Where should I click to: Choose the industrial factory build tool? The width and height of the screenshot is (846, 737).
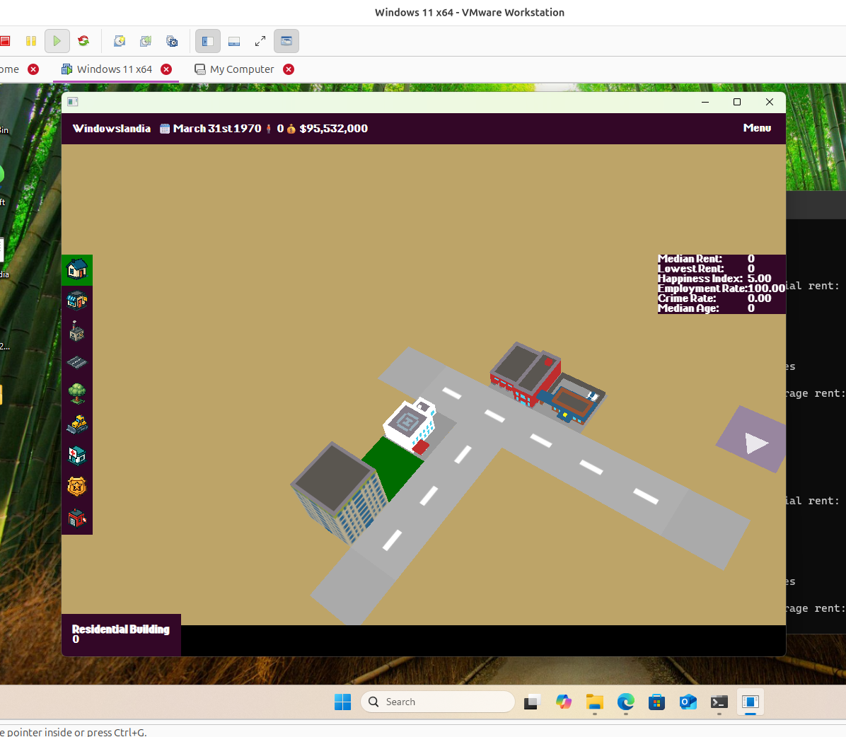[x=77, y=331]
